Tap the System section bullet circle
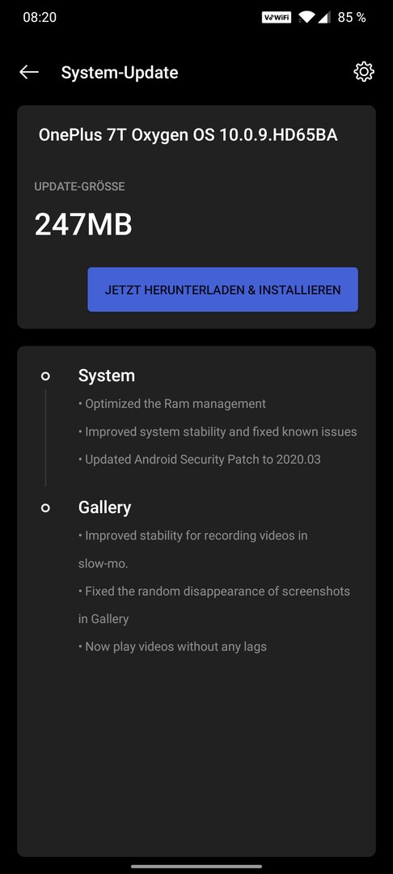Image resolution: width=393 pixels, height=874 pixels. [x=45, y=376]
